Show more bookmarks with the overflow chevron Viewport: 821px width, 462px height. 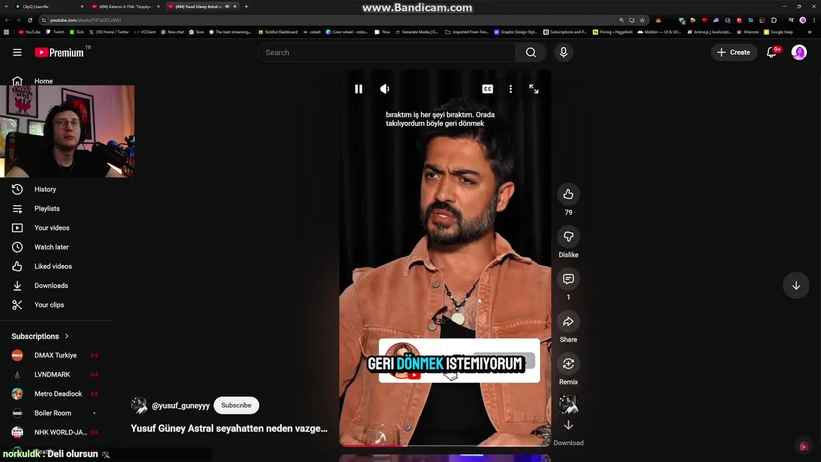(x=809, y=32)
